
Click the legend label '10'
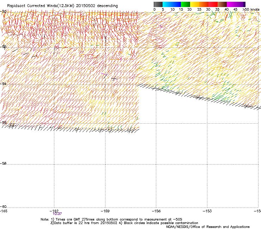point(172,10)
